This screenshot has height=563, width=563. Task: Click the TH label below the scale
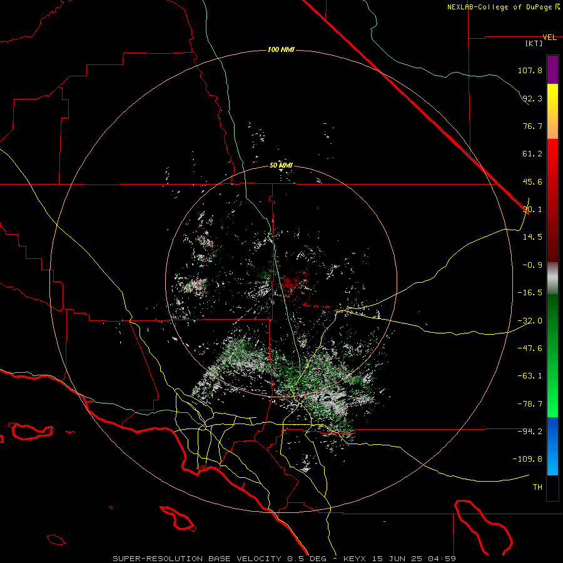(x=537, y=487)
